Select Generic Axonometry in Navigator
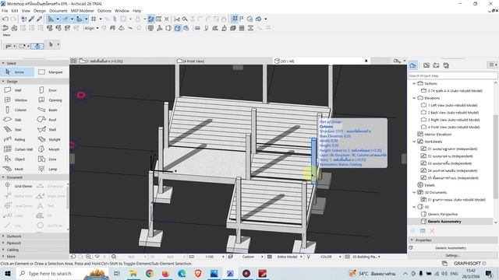Viewport: 499px width, 280px height. point(444,222)
